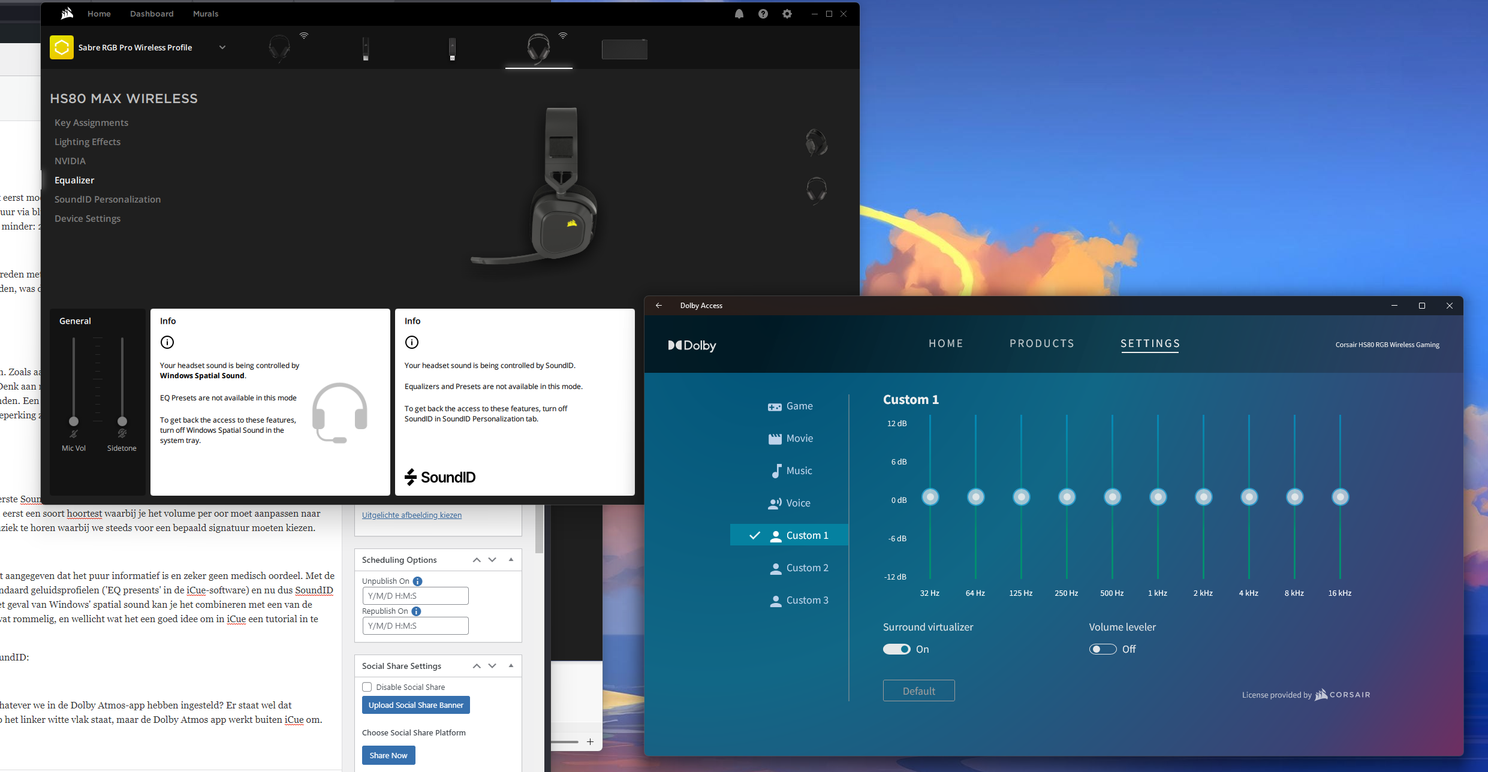Open the Home tab in iCUE
Viewport: 1488px width, 772px height.
coord(99,14)
